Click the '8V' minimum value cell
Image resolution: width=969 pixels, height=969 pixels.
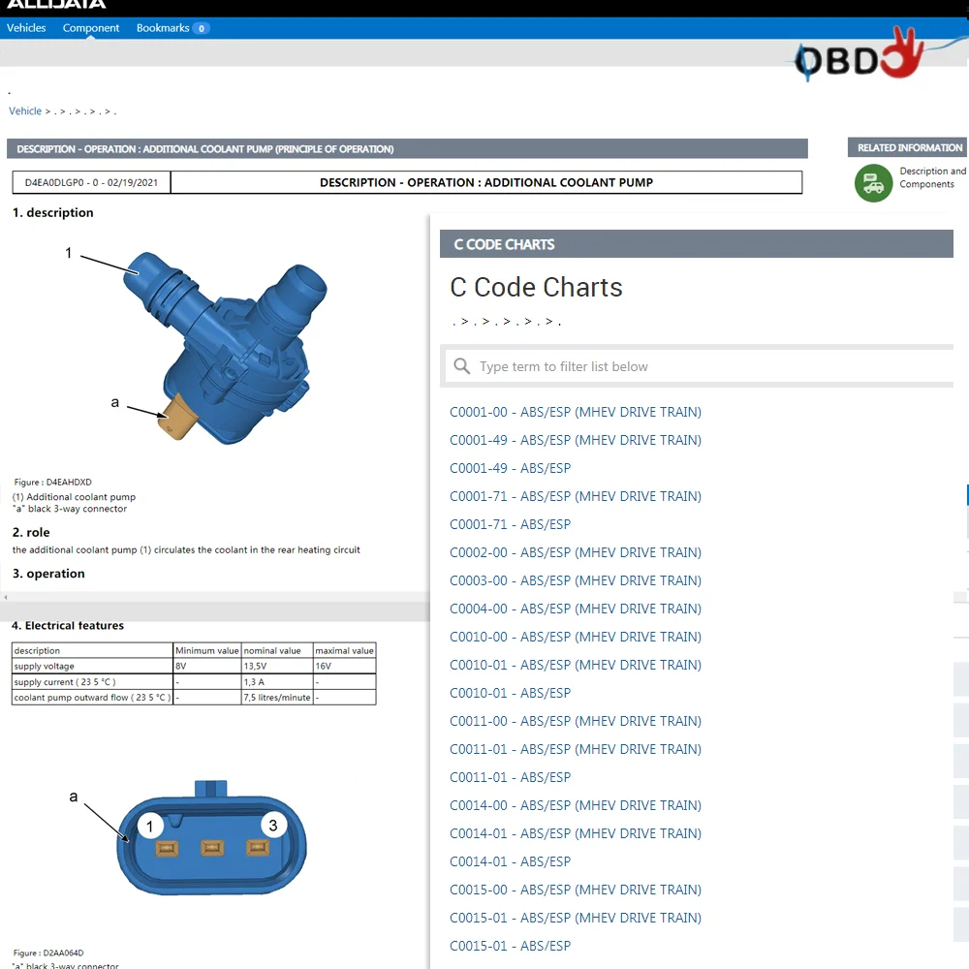click(206, 667)
